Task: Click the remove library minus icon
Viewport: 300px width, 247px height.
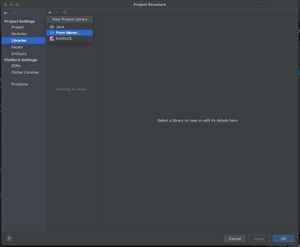Action: coord(57,12)
